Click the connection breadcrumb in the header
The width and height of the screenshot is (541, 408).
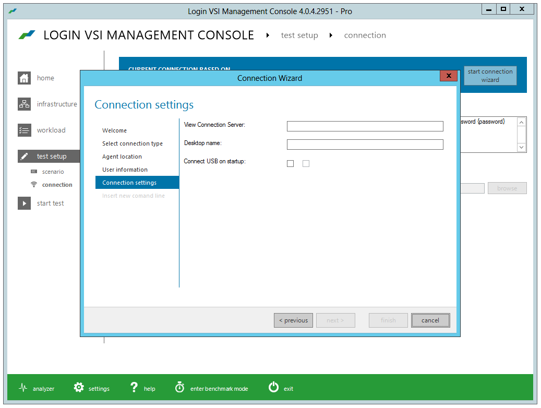[x=365, y=35]
